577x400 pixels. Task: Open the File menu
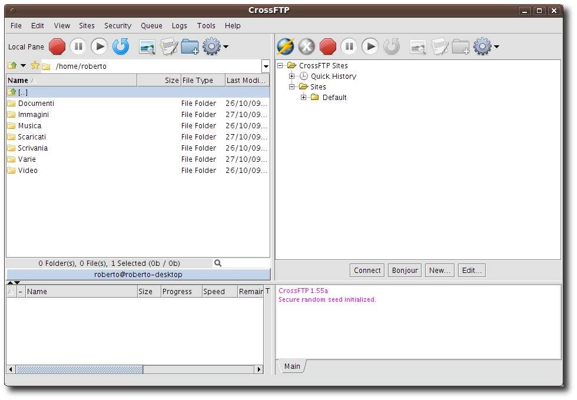point(16,26)
